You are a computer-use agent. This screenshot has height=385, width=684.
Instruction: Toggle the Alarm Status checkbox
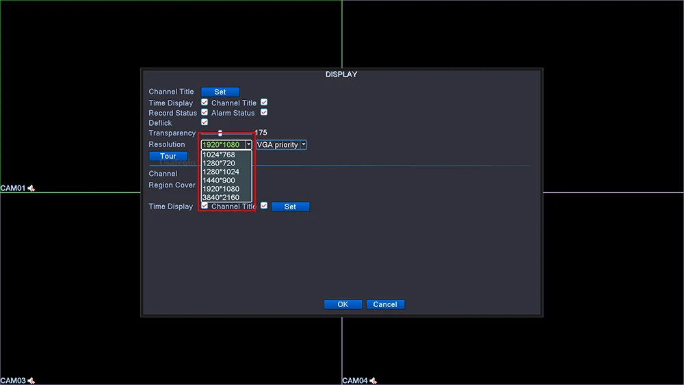pyautogui.click(x=264, y=112)
